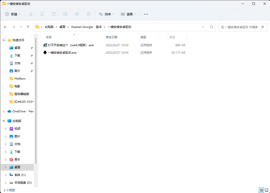
Task: Click the folder icon in the address bar
Action: [x=37, y=27]
